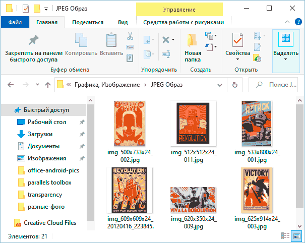
Task: Click the Up one level arrow
Action: coord(47,85)
